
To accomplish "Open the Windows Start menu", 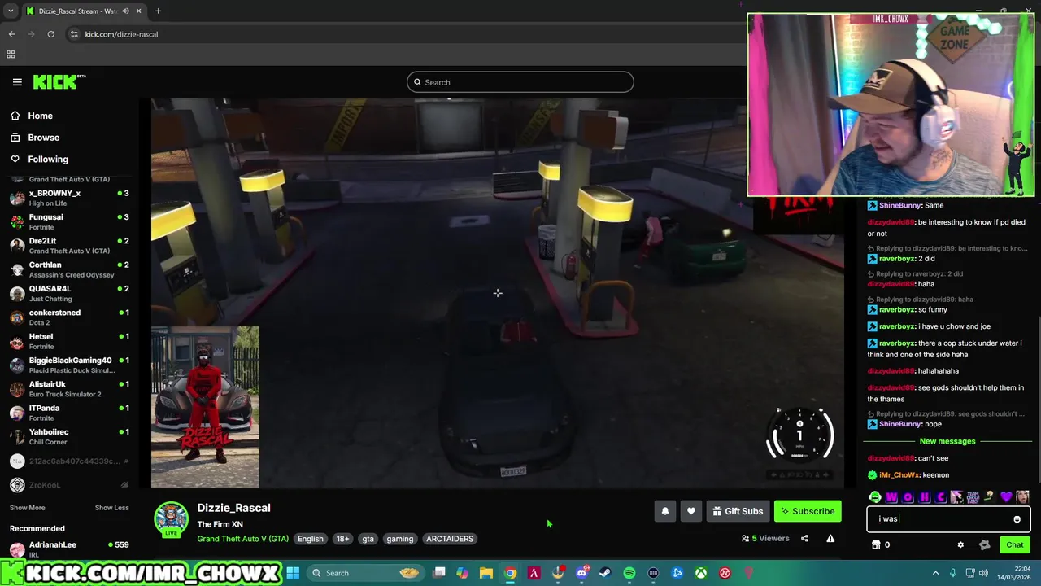I will 293,573.
